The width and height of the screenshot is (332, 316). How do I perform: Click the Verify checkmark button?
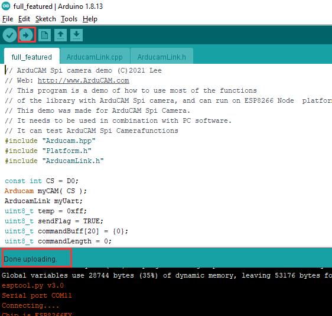click(9, 35)
